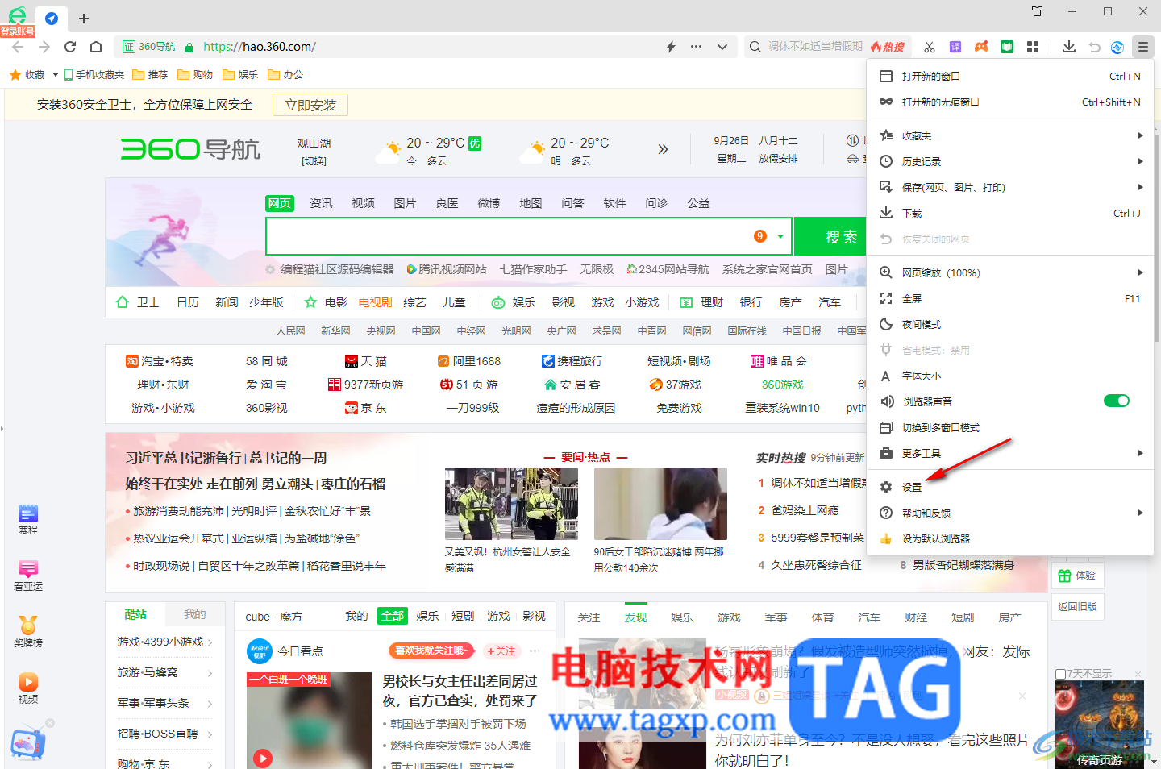Open the orange game controller icon
The width and height of the screenshot is (1161, 769).
981,47
